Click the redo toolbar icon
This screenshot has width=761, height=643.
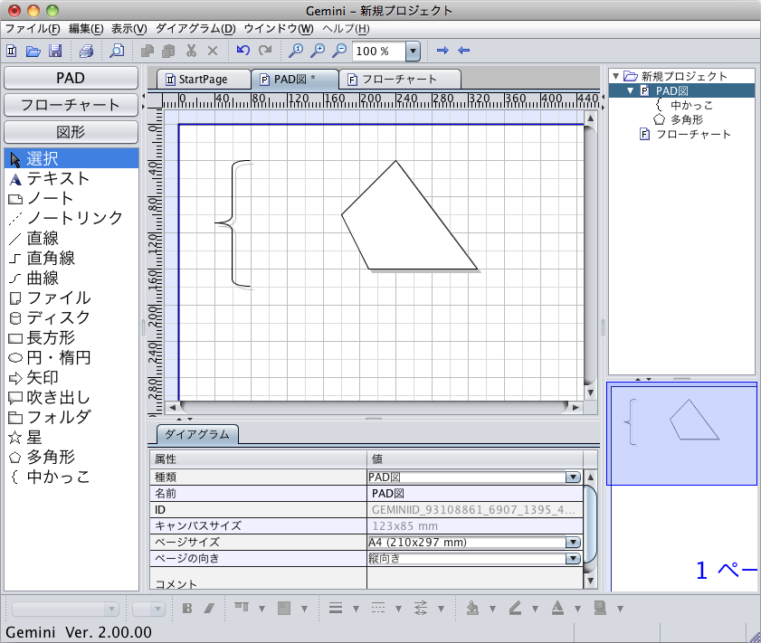pyautogui.click(x=265, y=50)
